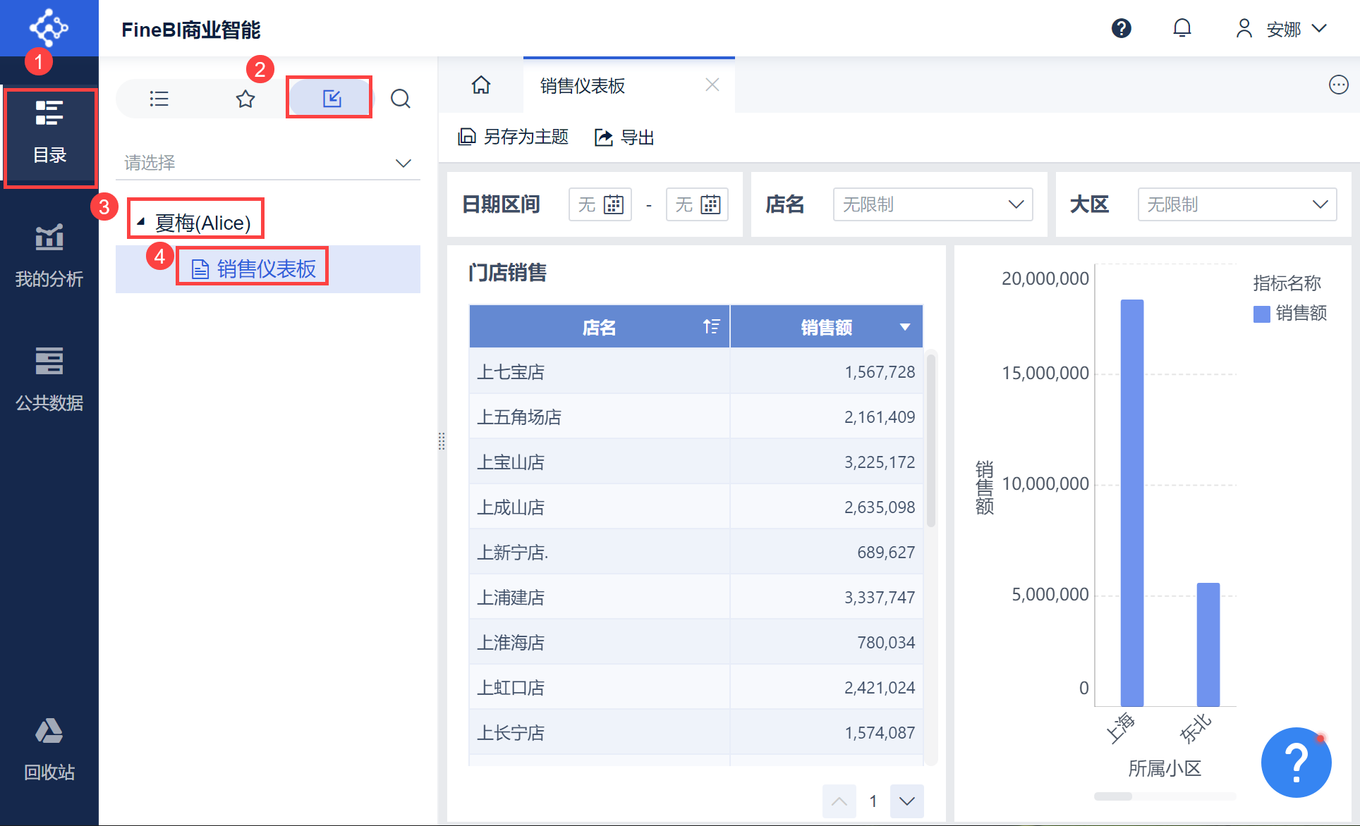Image resolution: width=1360 pixels, height=826 pixels.
Task: Open the 请选择 directory dropdown
Action: click(268, 163)
